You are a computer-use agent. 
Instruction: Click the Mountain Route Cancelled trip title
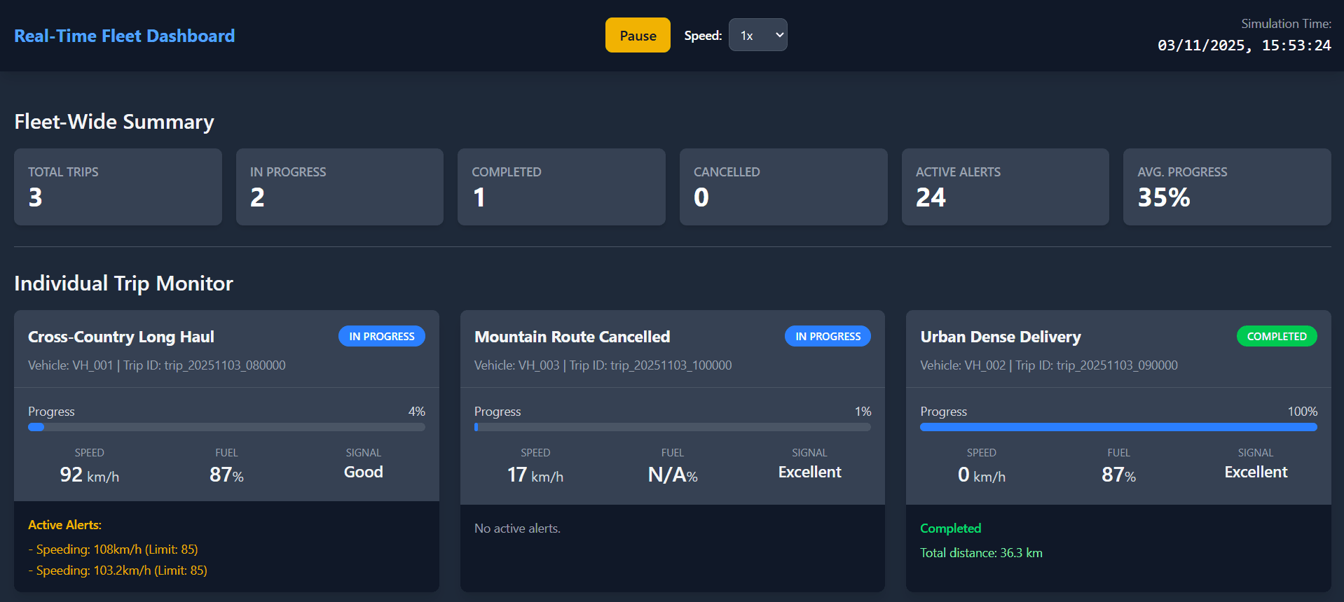572,337
